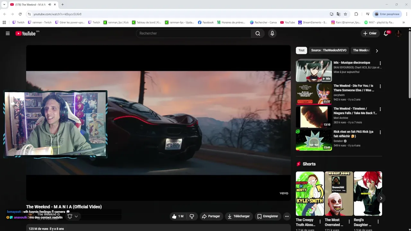411x231 pixels.
Task: Like the video with thumbs up
Action: (178, 216)
